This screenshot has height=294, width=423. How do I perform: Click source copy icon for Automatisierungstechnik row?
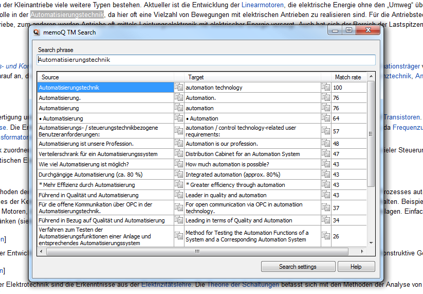click(179, 88)
